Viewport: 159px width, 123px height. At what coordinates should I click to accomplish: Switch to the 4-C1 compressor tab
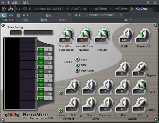(x=21, y=9)
